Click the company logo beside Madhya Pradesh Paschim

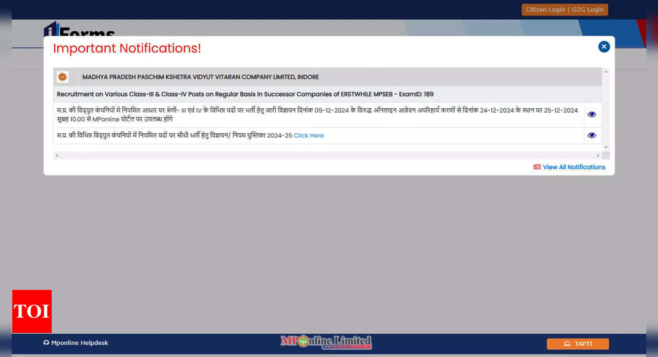pyautogui.click(x=62, y=77)
